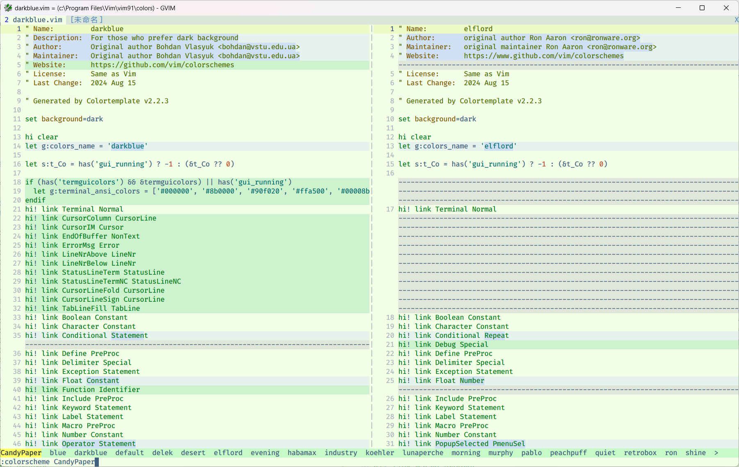Choose default in the completion menu
739x467 pixels.
130,453
